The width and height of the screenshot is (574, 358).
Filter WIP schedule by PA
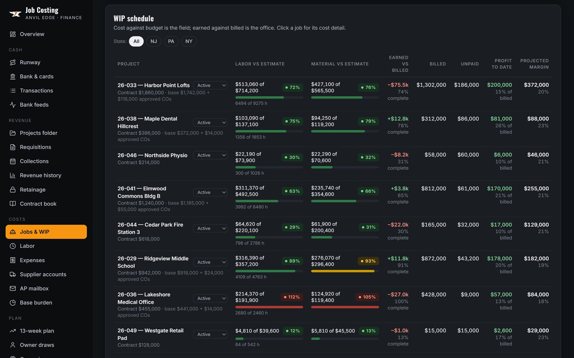(x=171, y=42)
